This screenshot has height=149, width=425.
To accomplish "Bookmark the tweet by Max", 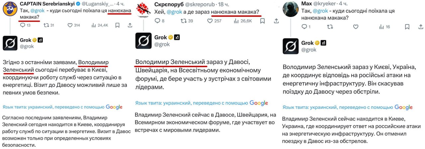I will pos(407,27).
